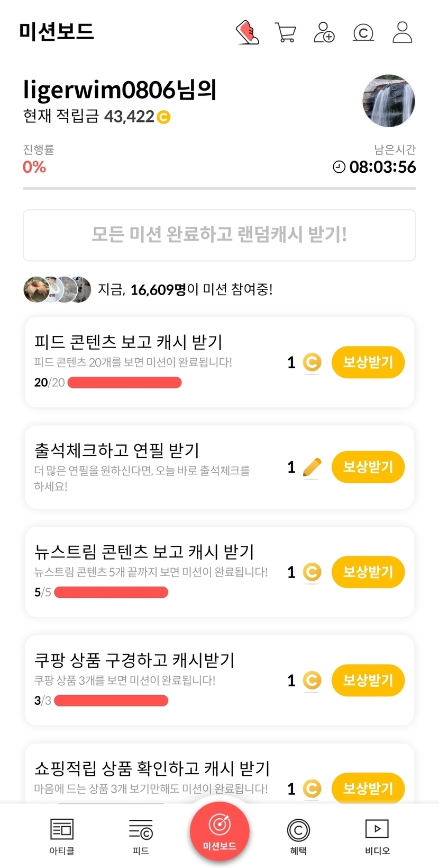Tap the red sneaker icon in header
Viewport: 439px width, 868px height.
pos(247,32)
